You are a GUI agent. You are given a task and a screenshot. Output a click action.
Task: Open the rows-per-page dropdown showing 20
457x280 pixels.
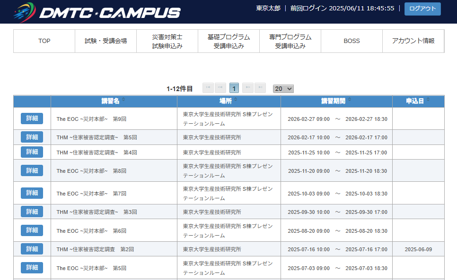(283, 88)
